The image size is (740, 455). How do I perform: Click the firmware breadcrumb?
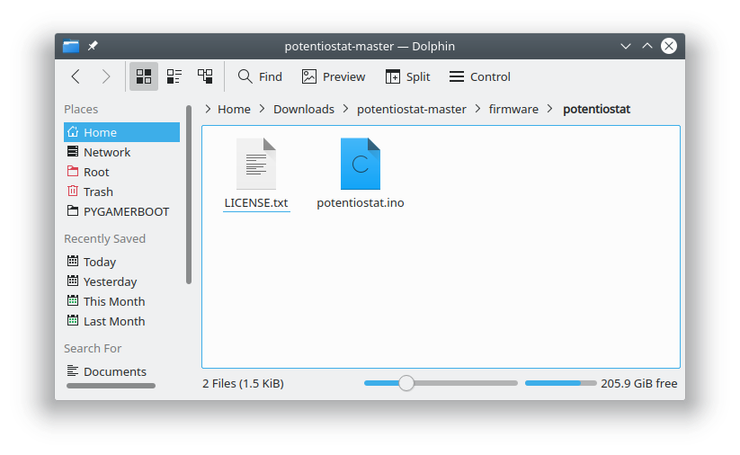coord(513,109)
